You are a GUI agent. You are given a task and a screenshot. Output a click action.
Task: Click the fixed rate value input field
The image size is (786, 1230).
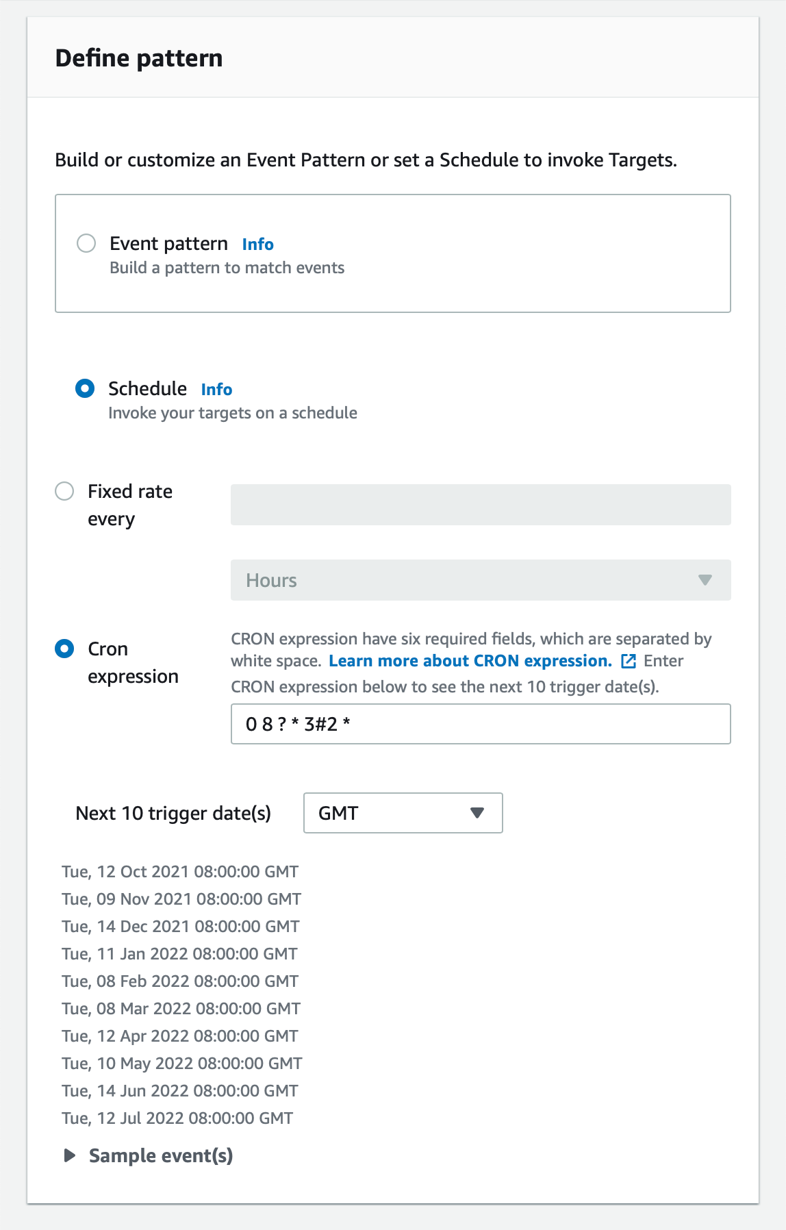(481, 505)
